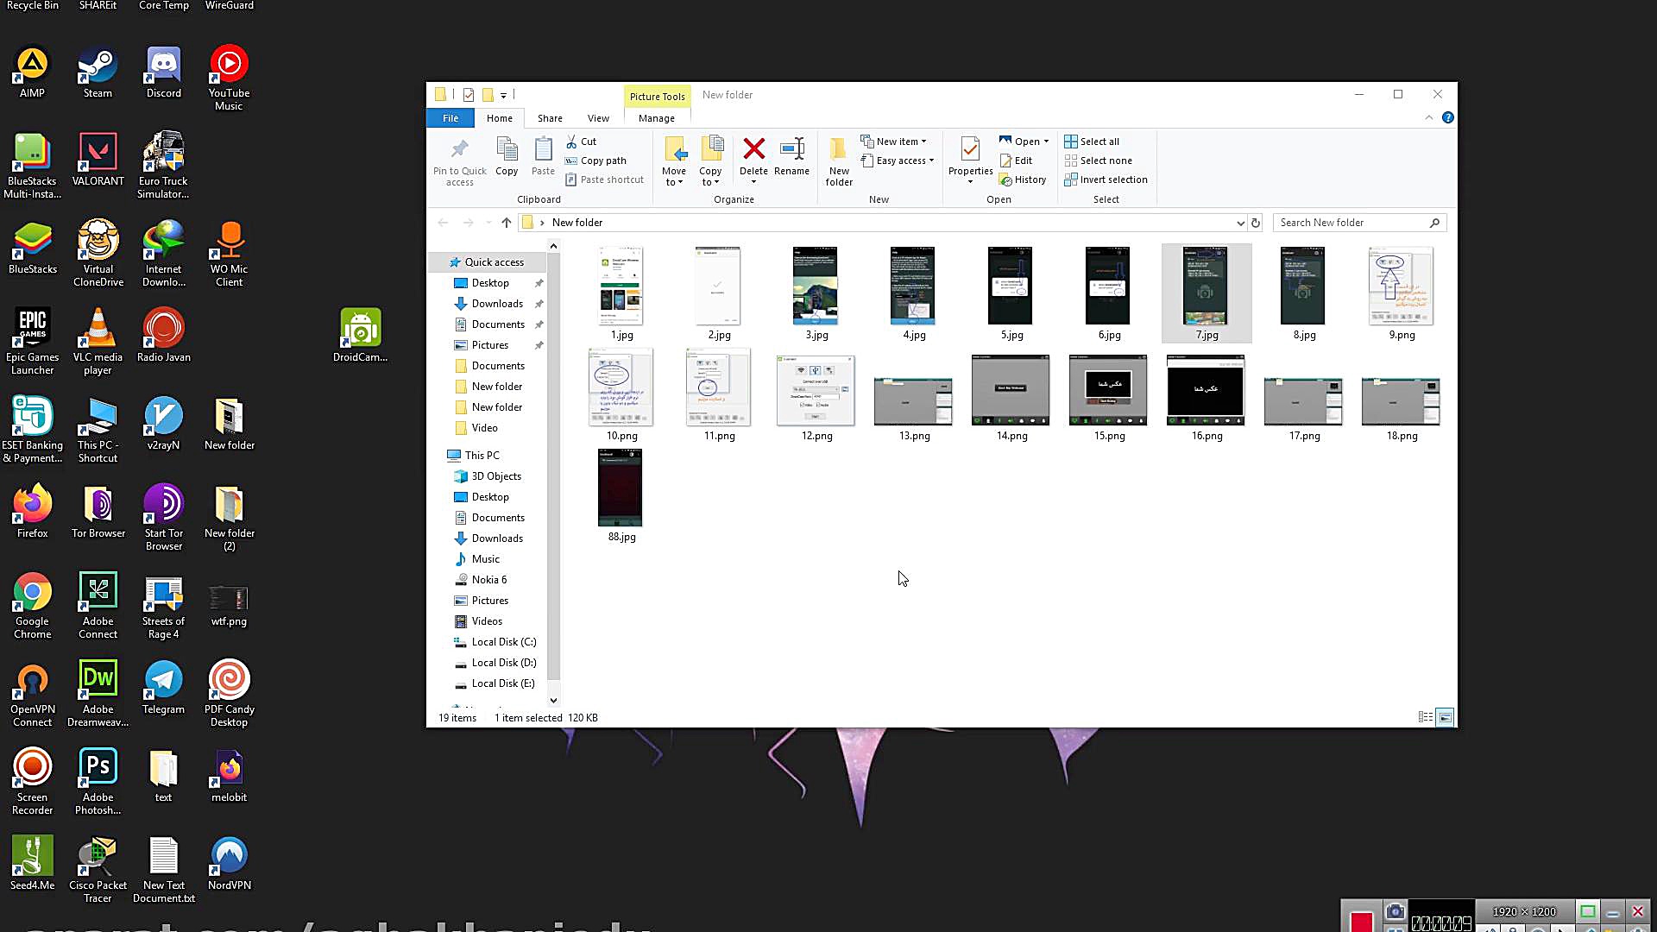Click the Delete icon in ribbon

pos(753,150)
